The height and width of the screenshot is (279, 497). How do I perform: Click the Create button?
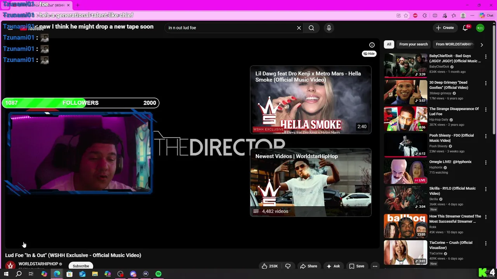(x=445, y=28)
